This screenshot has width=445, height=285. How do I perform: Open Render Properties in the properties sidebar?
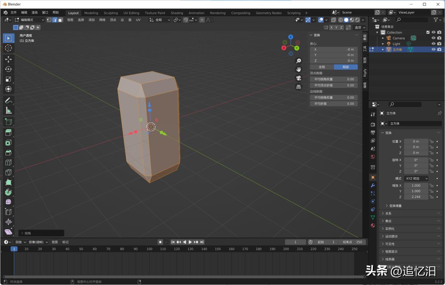pos(373,124)
